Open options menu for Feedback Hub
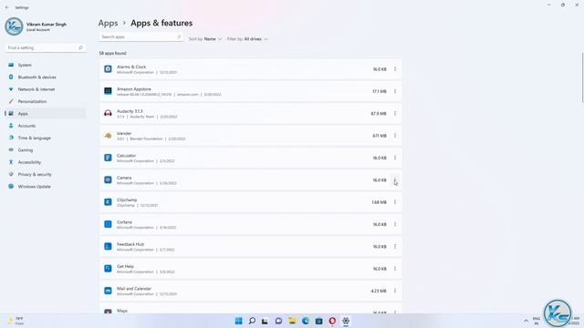Viewport: 584px width, 328px height. click(395, 247)
